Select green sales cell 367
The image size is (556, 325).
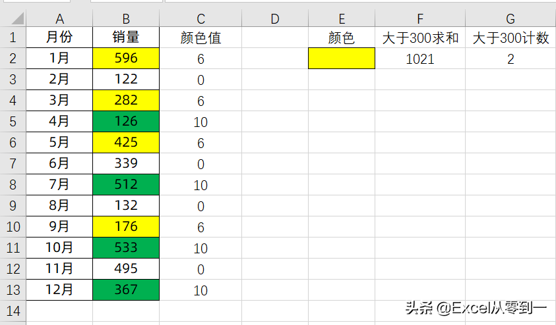click(x=126, y=290)
